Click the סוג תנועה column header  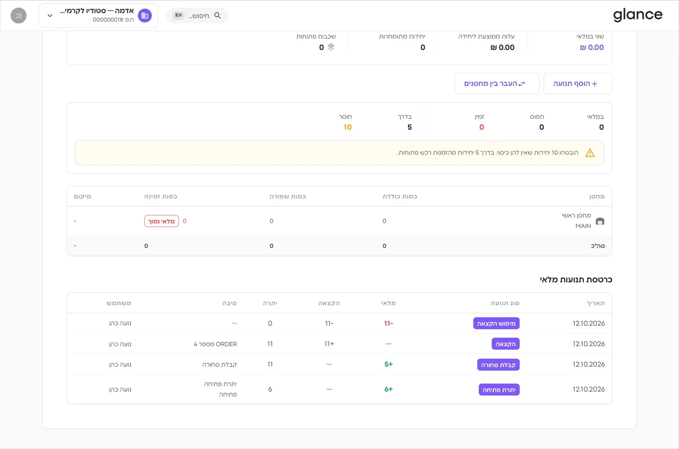[x=505, y=303]
